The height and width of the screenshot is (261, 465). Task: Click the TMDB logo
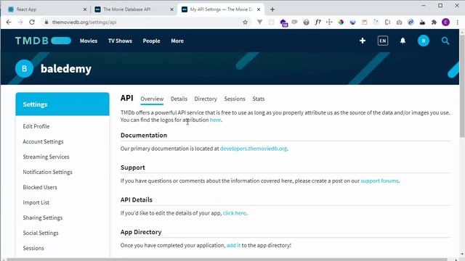click(43, 41)
